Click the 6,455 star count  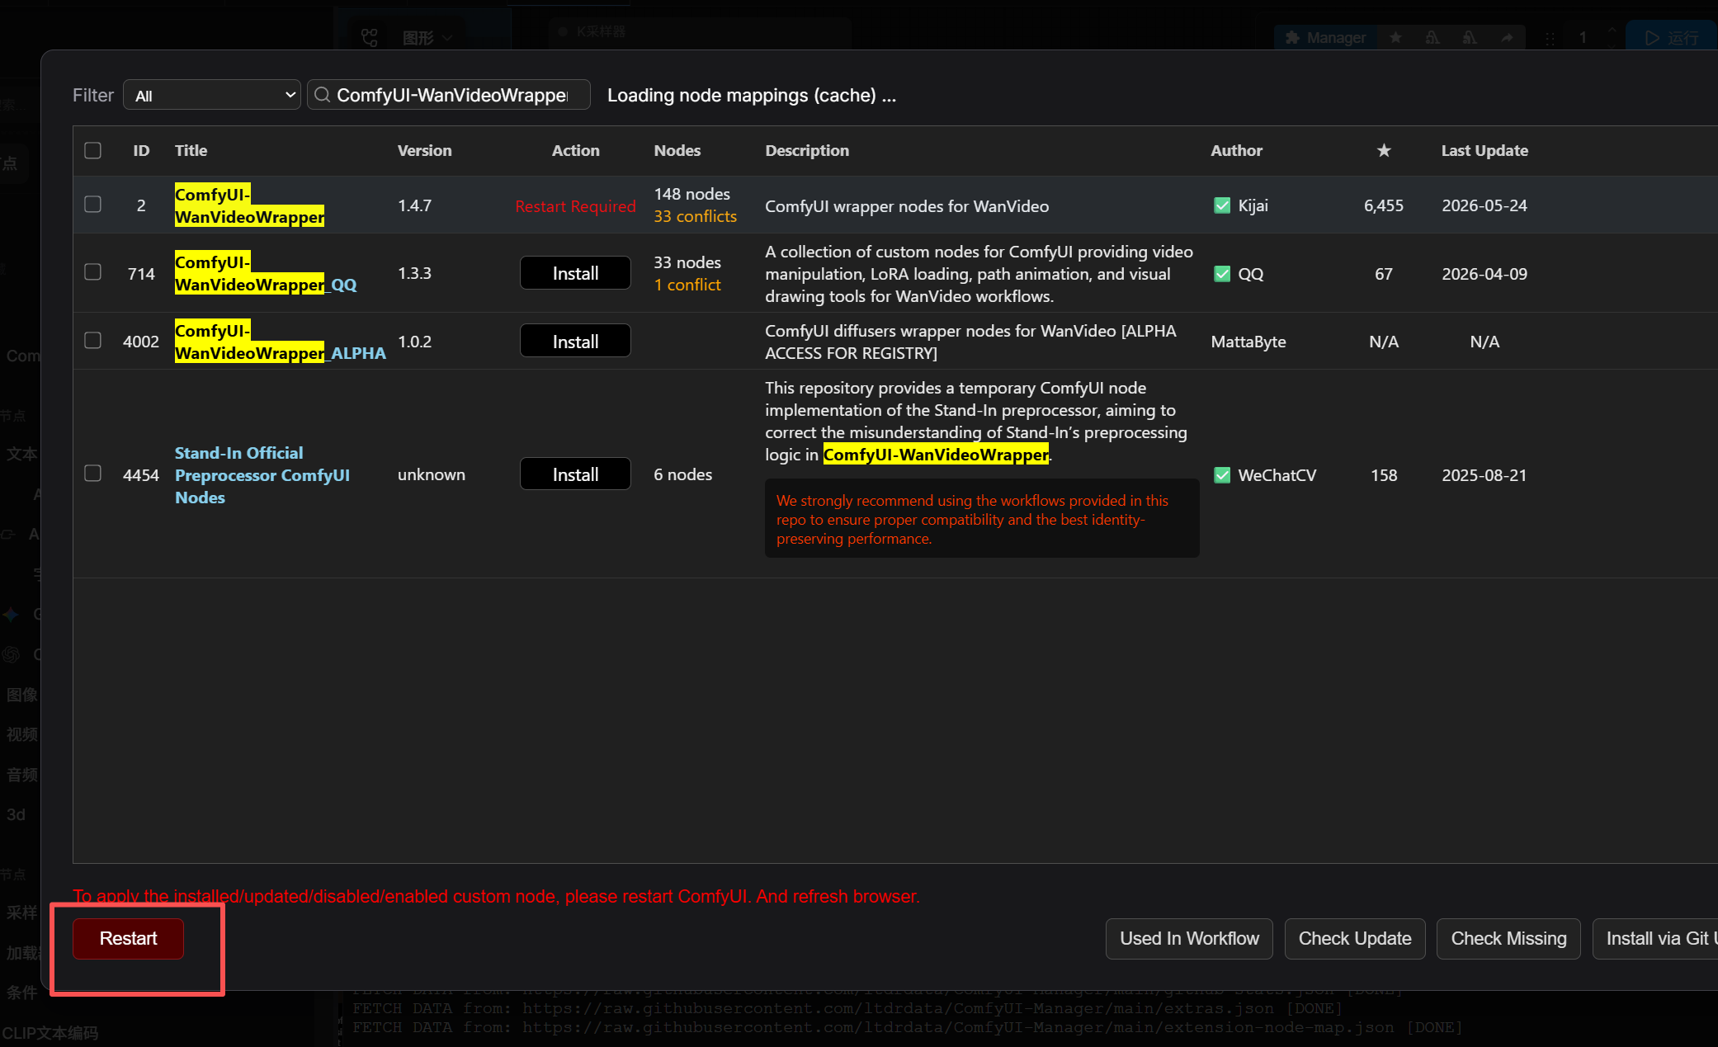(1384, 205)
